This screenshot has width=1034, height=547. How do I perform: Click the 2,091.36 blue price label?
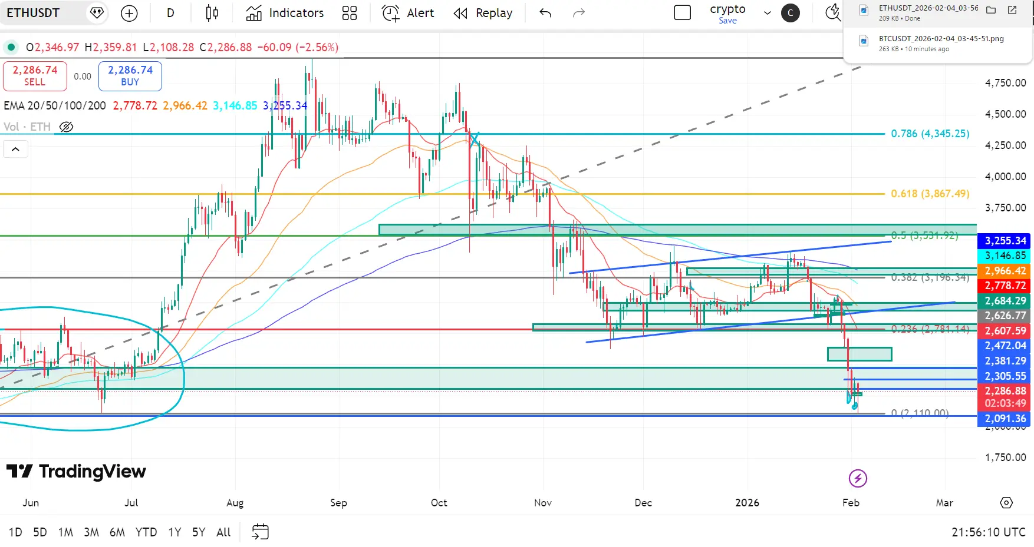click(1005, 419)
